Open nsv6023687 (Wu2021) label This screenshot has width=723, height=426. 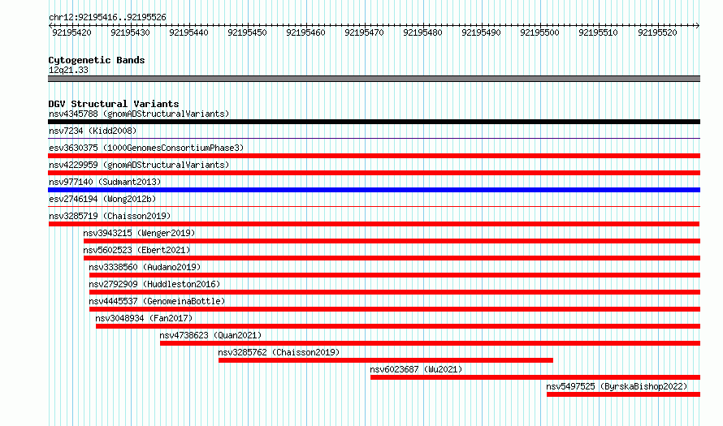(416, 369)
